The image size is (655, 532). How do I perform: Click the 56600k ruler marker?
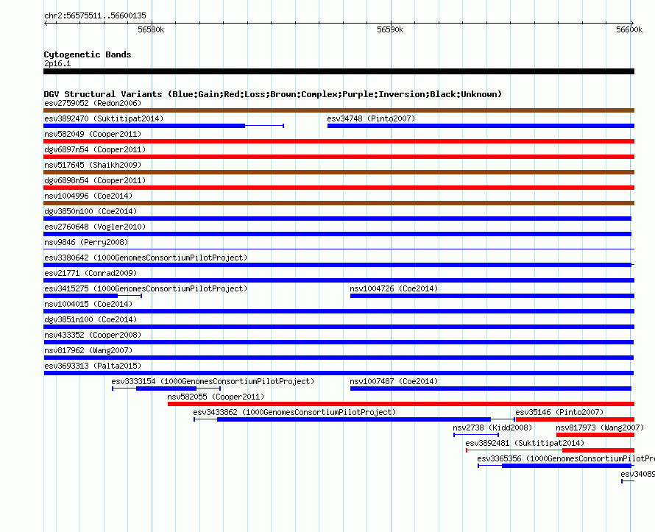tap(629, 29)
